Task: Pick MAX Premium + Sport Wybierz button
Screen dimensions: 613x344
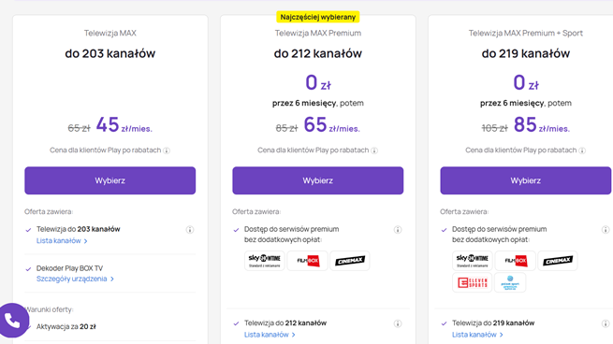Action: (x=525, y=180)
